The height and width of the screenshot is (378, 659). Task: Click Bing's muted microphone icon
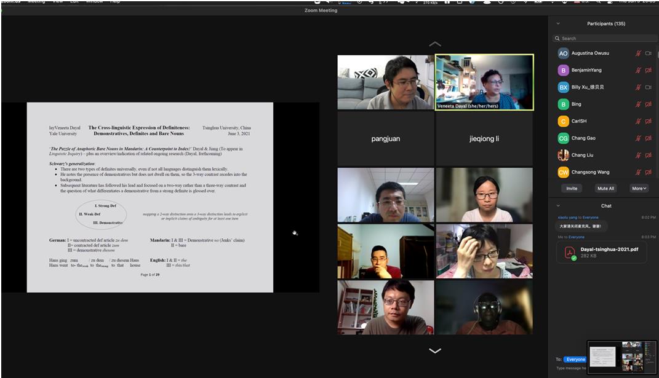coord(638,104)
